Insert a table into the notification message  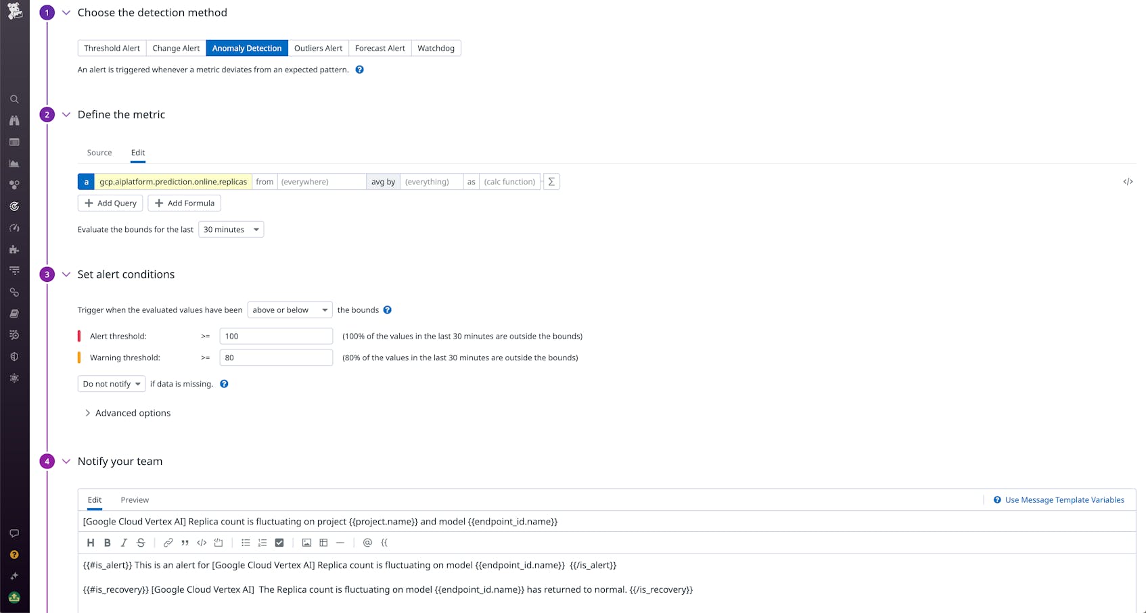point(323,543)
